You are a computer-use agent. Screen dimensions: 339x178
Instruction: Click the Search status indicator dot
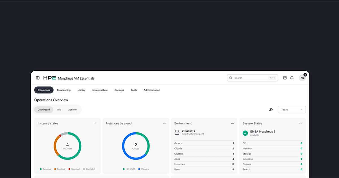click(301, 170)
